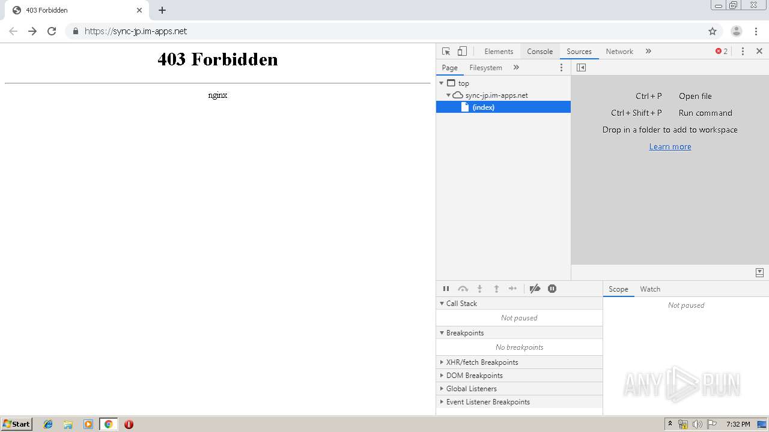Select the 403 Forbidden browser tab
The image size is (769, 432).
tap(77, 10)
